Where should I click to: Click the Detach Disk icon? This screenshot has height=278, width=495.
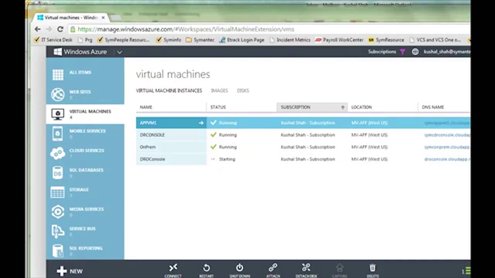[x=306, y=268]
